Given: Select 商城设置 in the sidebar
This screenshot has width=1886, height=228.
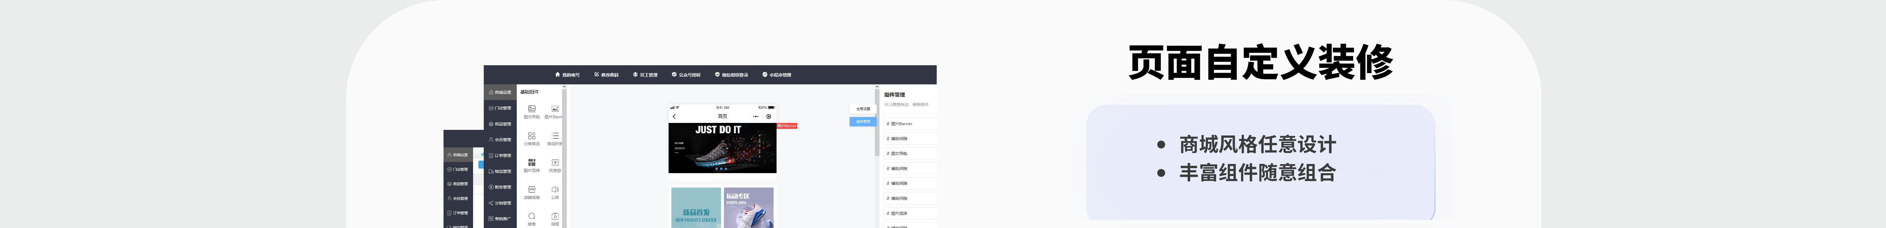Looking at the screenshot, I should (500, 93).
